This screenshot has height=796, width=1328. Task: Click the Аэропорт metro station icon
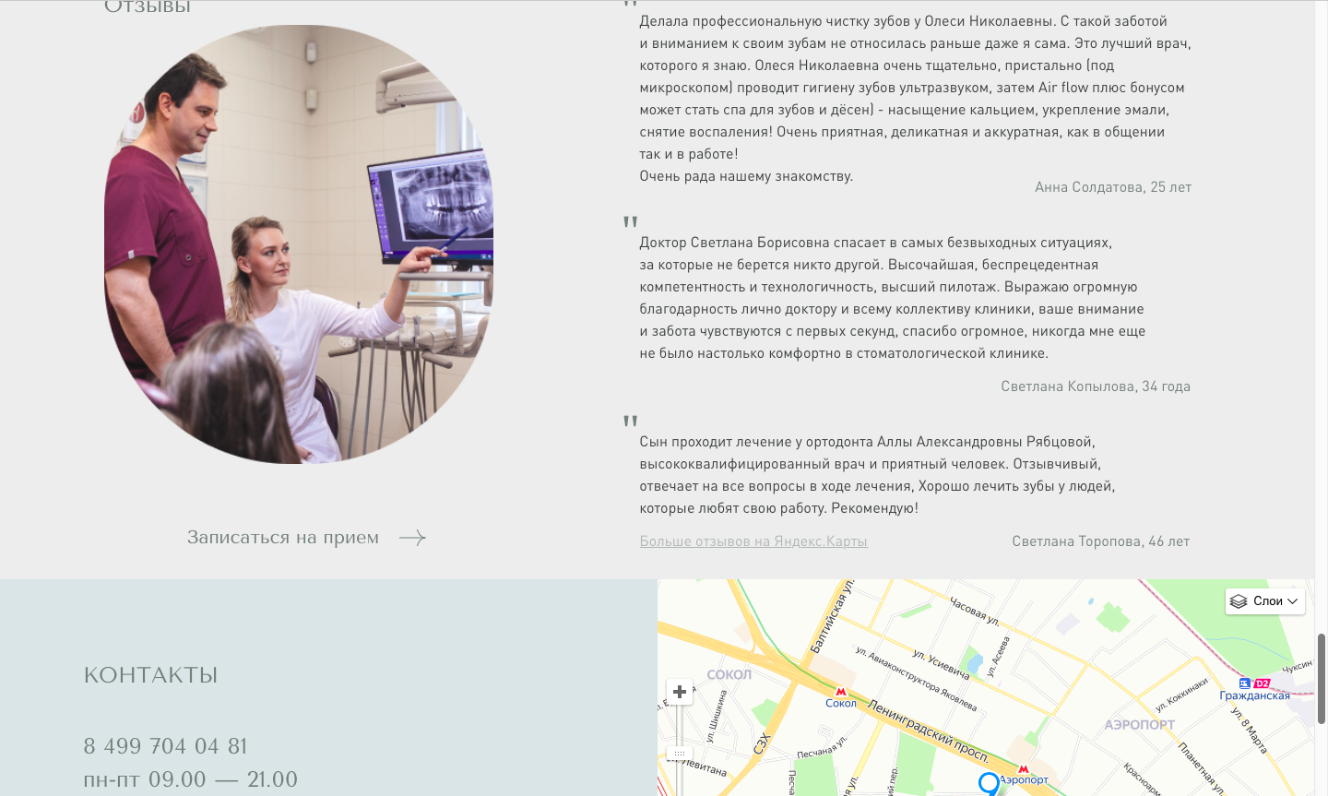[x=1023, y=768]
